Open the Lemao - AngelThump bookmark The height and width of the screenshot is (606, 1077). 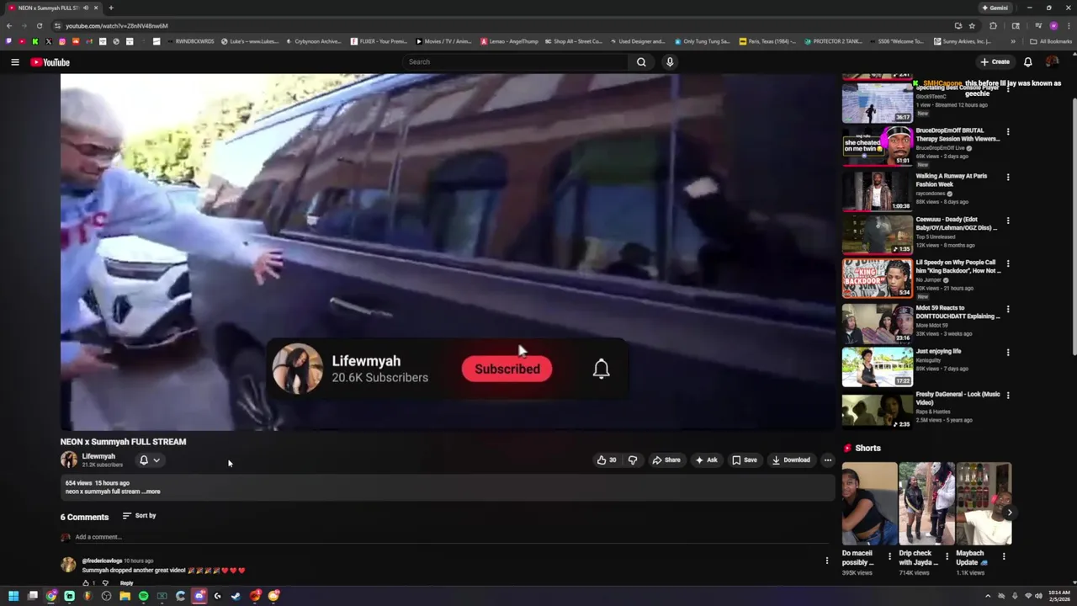click(x=509, y=41)
